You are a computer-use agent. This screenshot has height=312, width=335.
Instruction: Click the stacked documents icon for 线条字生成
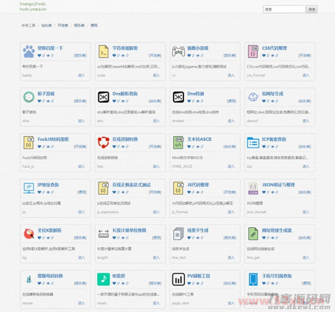point(179,234)
